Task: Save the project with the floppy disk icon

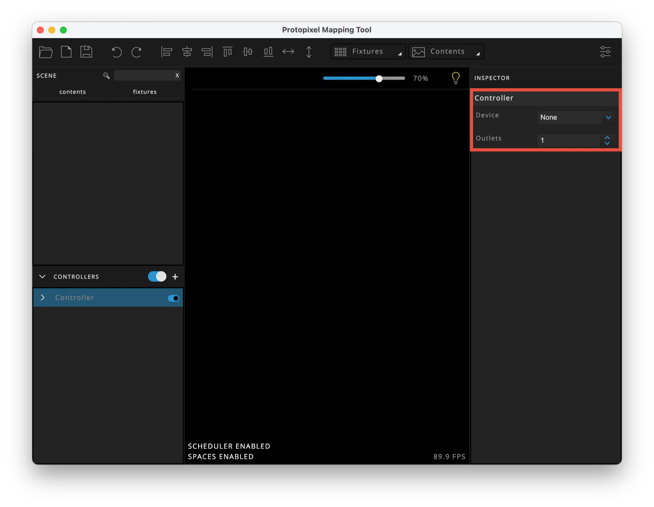Action: 86,52
